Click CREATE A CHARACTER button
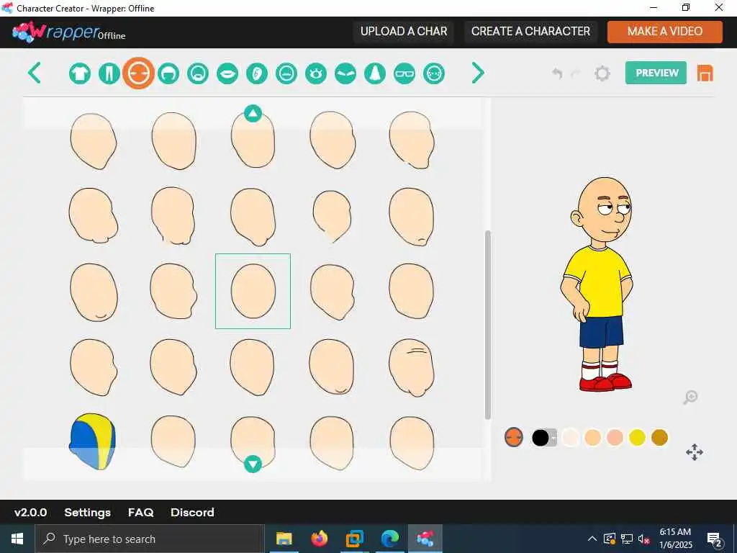The width and height of the screenshot is (737, 553). click(530, 32)
